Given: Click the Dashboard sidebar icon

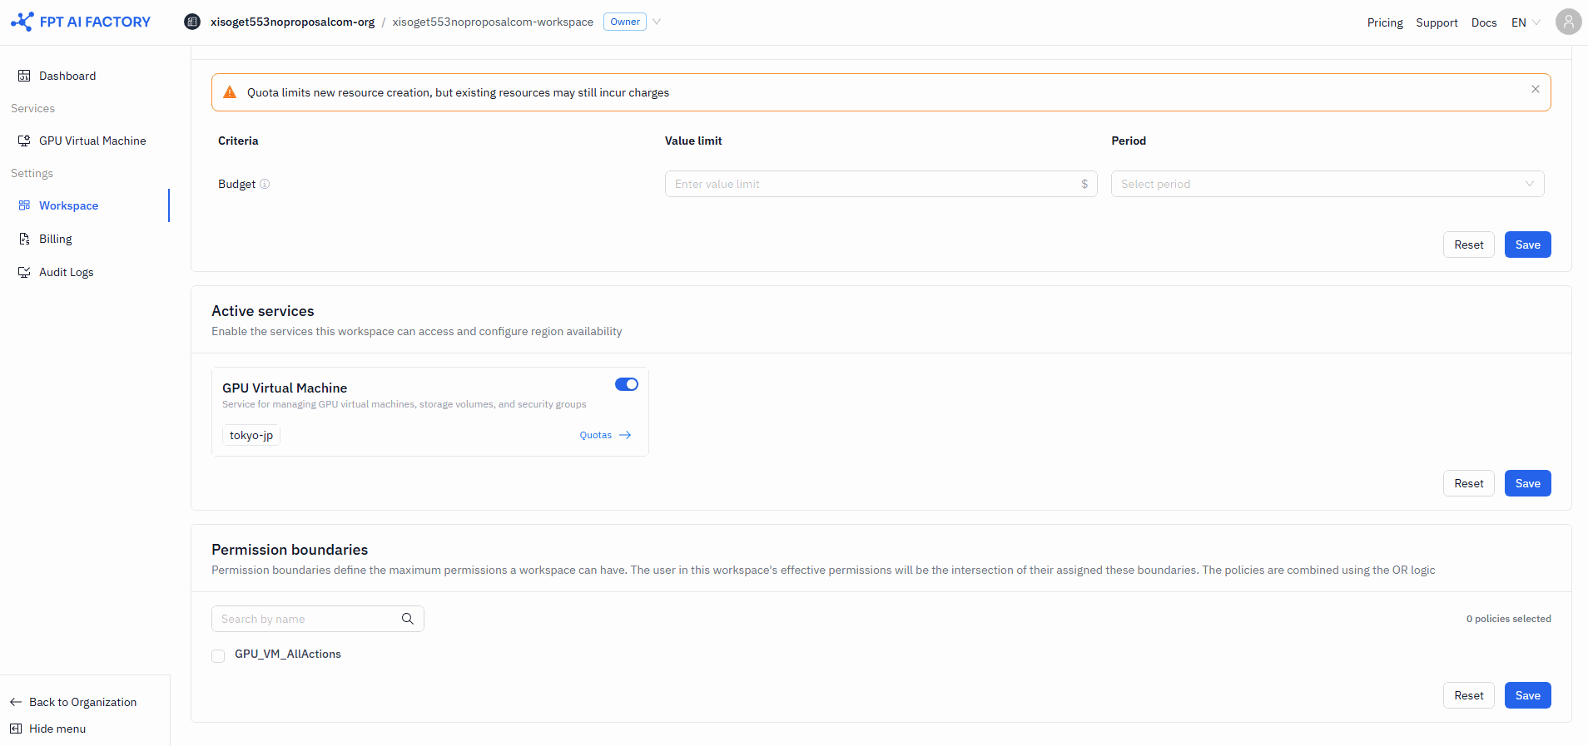Looking at the screenshot, I should (x=24, y=76).
